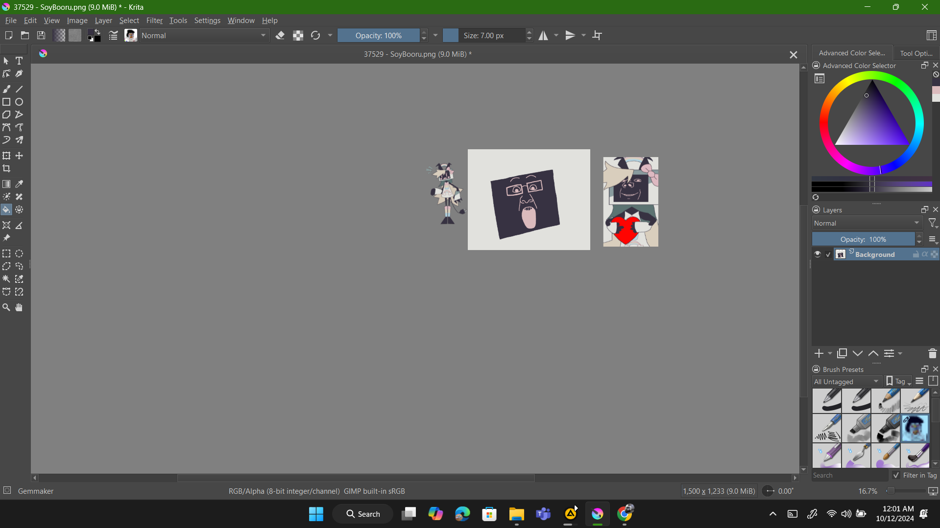
Task: Expand reload brush preset options arrow
Action: click(x=330, y=35)
